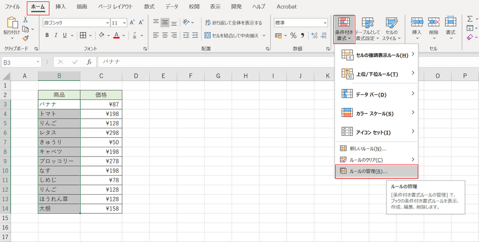Click the ¥298 price cell

(101, 132)
